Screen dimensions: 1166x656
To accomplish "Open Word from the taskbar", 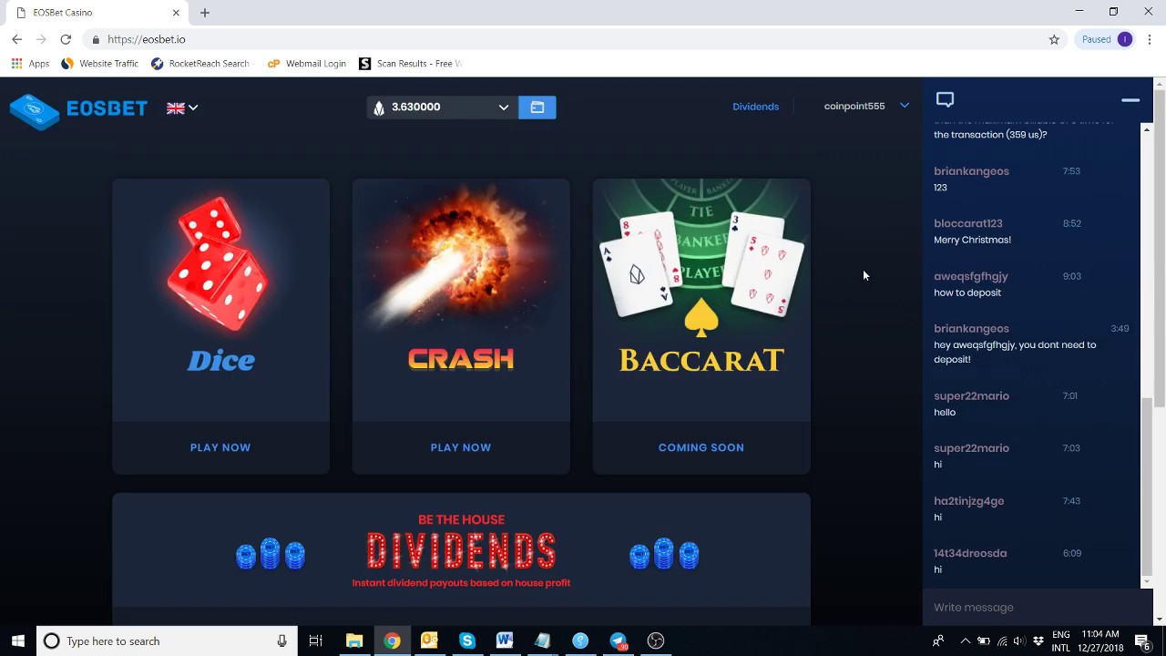I will pos(505,641).
